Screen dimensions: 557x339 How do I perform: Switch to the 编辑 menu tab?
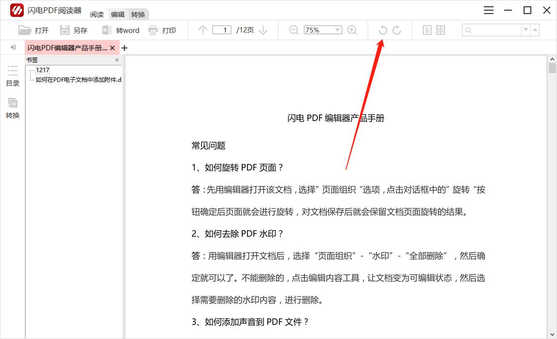coord(118,15)
